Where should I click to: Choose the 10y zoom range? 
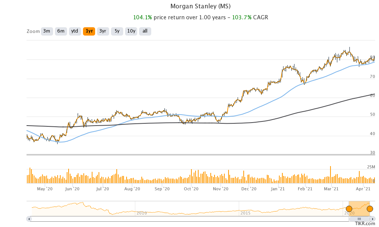tap(131, 31)
